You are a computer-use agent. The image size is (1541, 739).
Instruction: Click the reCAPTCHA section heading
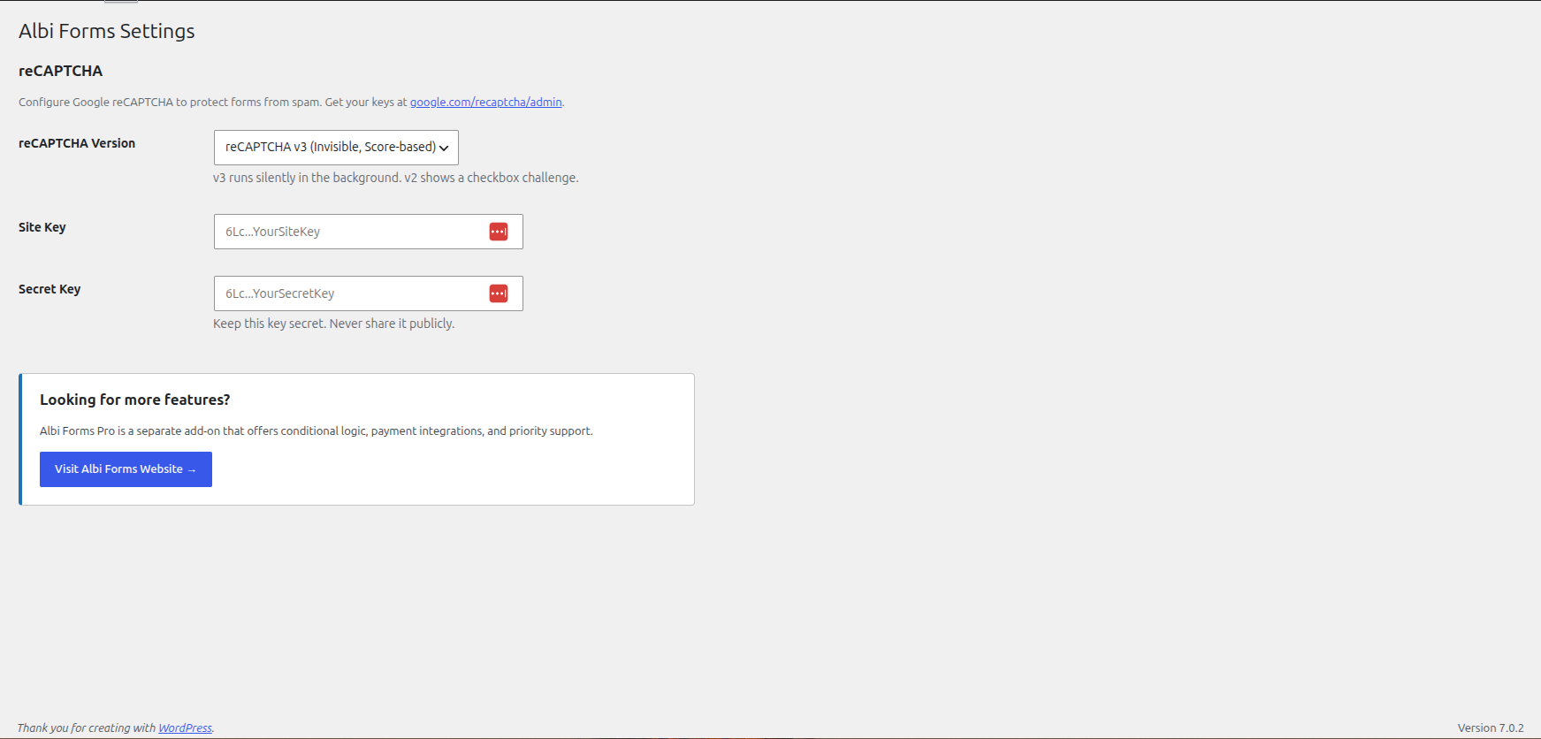coord(61,71)
